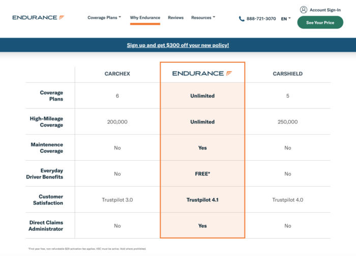Click the $300 off sign up banner link
This screenshot has width=356, height=256.
[178, 45]
